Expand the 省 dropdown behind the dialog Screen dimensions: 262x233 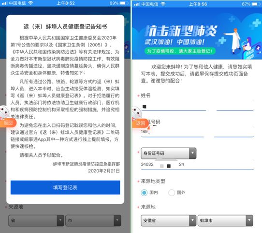(36, 220)
